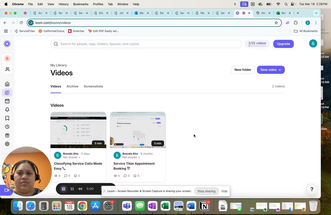
Task: Click the New folder button
Action: (x=243, y=70)
